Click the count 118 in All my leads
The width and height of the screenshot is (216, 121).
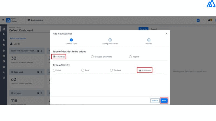click(14, 101)
